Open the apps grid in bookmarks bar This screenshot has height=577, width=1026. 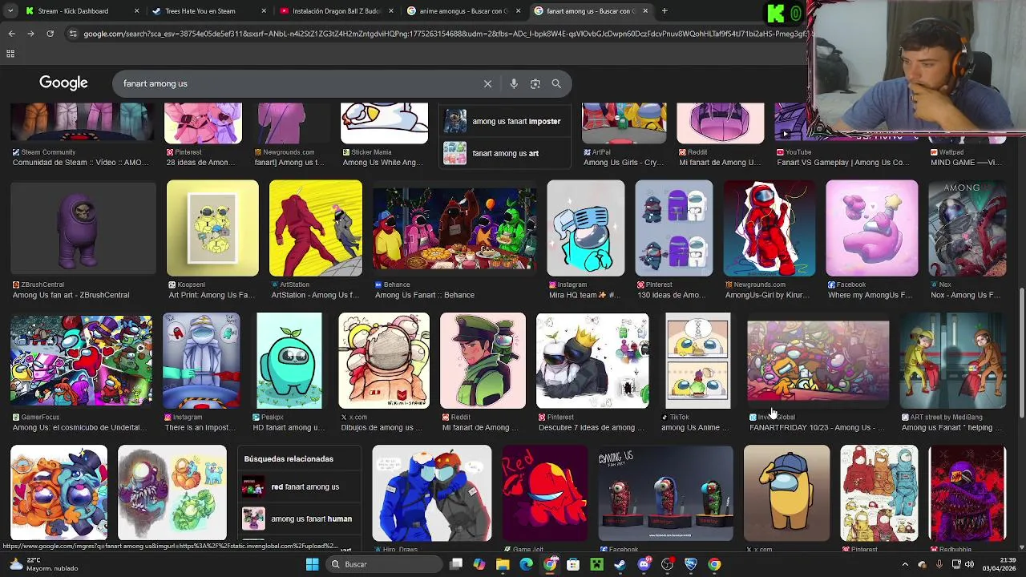(10, 54)
